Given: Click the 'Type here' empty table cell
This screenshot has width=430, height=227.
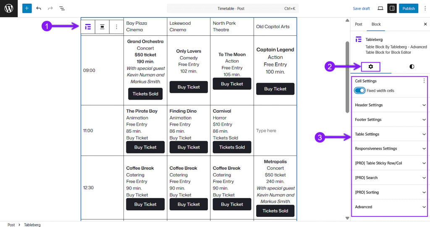Looking at the screenshot, I should [x=266, y=131].
